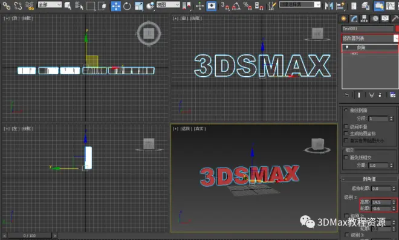This screenshot has width=399, height=240.
Task: Adjust the 分段 spinner arrows
Action: tap(391, 118)
